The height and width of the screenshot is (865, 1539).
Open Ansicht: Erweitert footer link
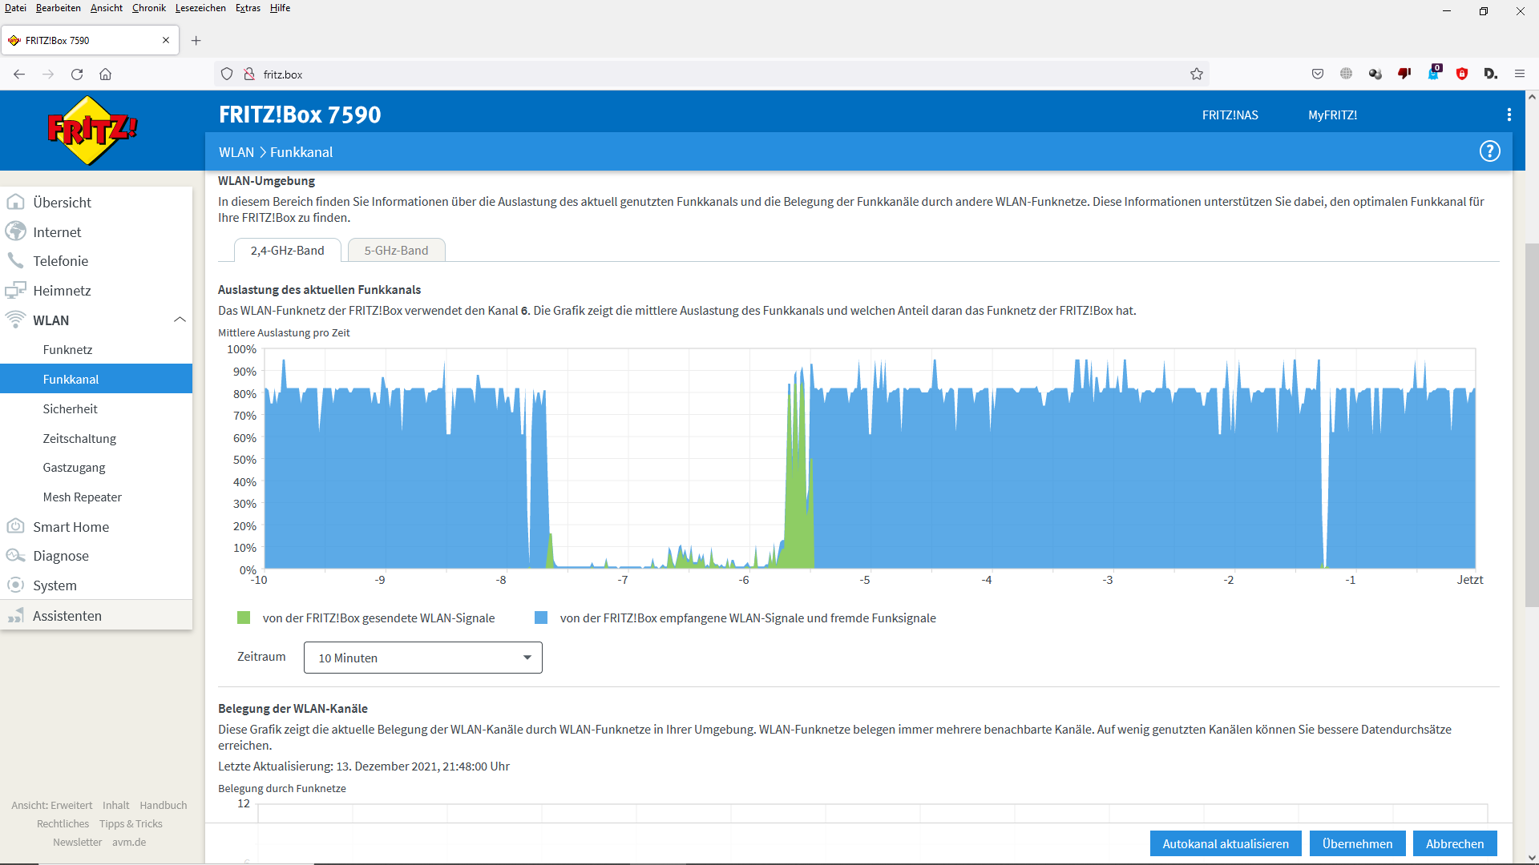pyautogui.click(x=52, y=805)
